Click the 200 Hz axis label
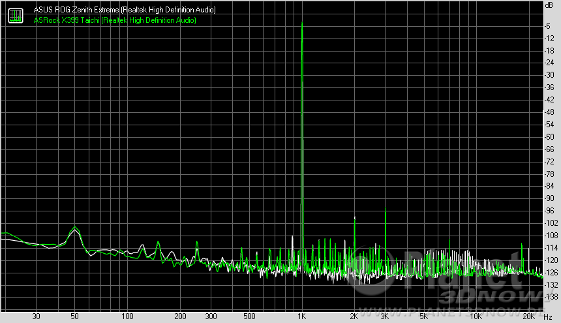561x323 pixels. (180, 316)
